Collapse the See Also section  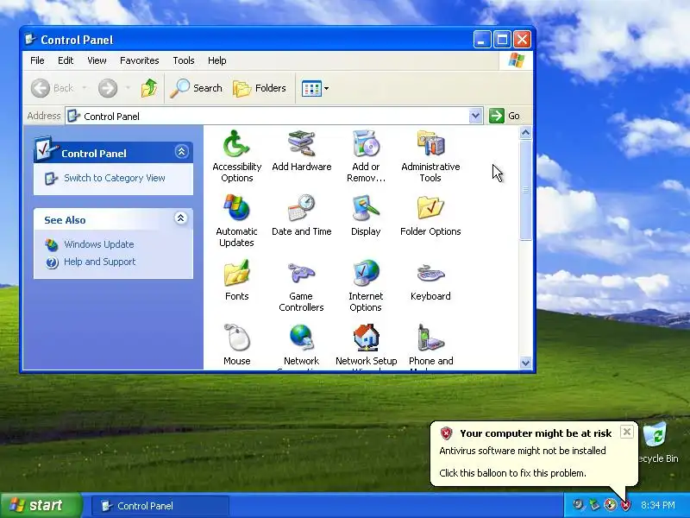[181, 218]
